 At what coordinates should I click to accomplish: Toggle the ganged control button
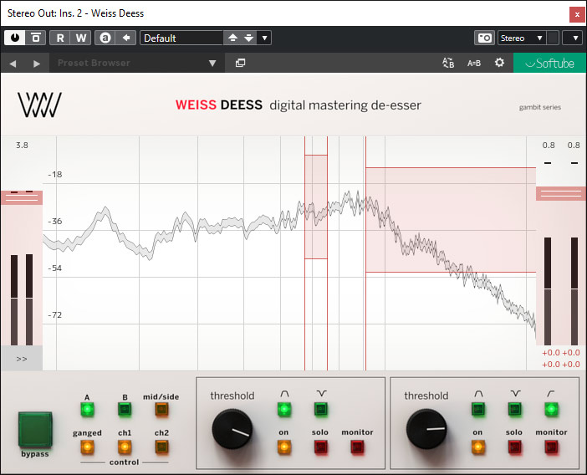tap(87, 447)
